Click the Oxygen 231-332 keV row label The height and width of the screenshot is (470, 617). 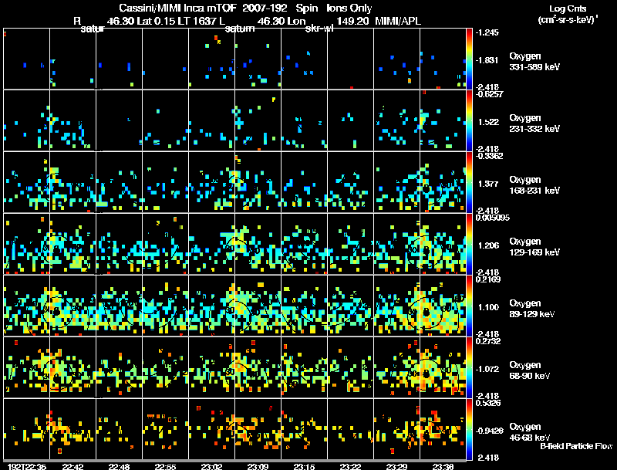click(x=534, y=123)
